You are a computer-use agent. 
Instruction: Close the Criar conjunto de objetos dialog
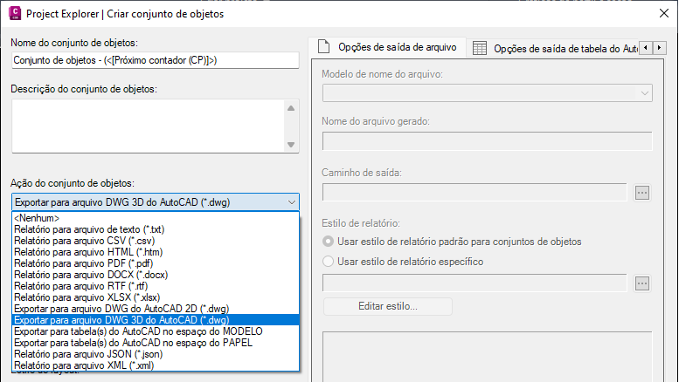(664, 13)
